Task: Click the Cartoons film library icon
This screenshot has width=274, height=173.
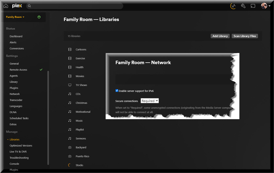Action: [70, 50]
